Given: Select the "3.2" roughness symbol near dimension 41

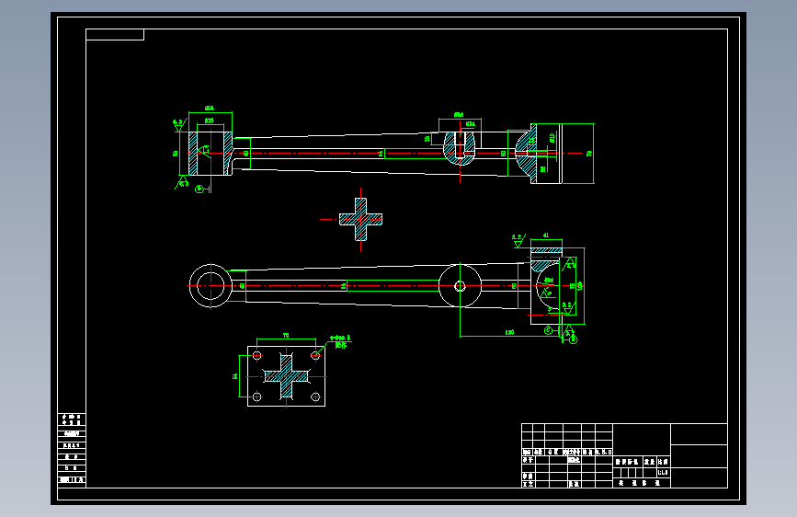Looking at the screenshot, I should [x=518, y=241].
